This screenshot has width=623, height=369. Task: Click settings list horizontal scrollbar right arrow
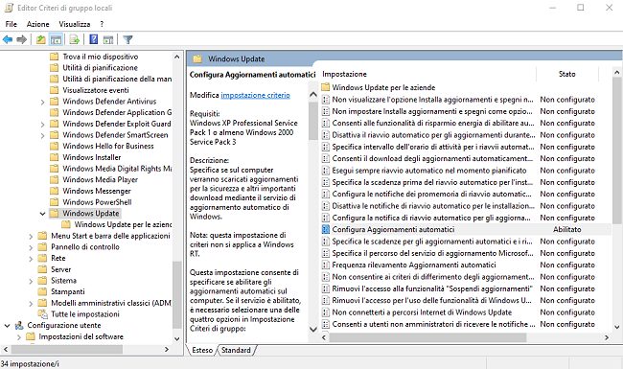pos(607,337)
